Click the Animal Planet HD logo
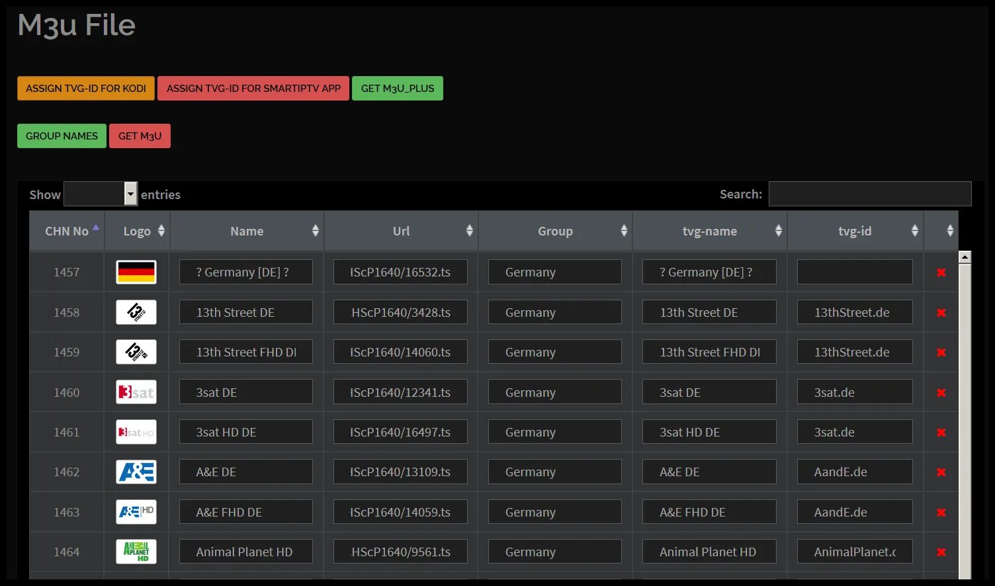Screen dimensions: 995x586 click(136, 552)
